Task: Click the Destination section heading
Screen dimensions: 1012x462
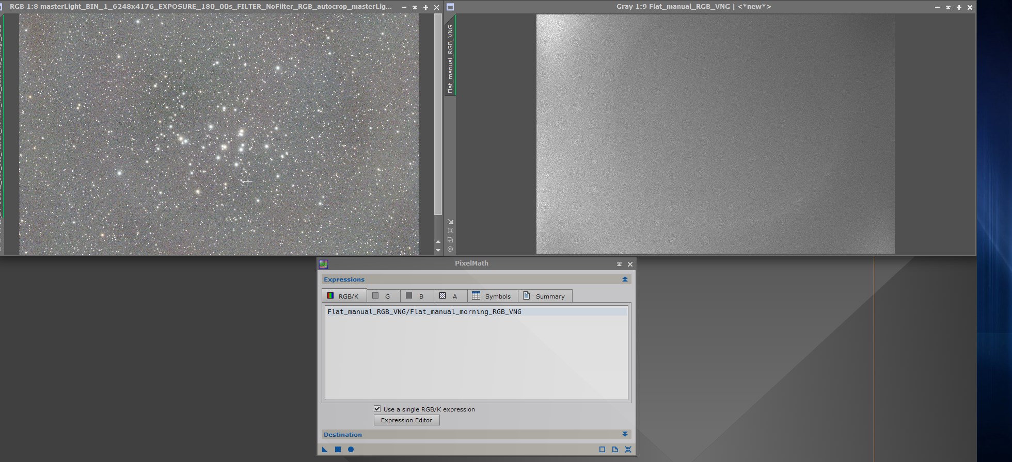Action: point(343,435)
